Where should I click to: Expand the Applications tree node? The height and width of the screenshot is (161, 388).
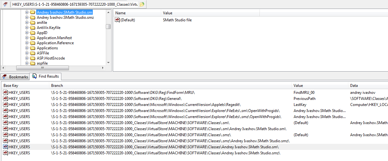(x=27, y=48)
